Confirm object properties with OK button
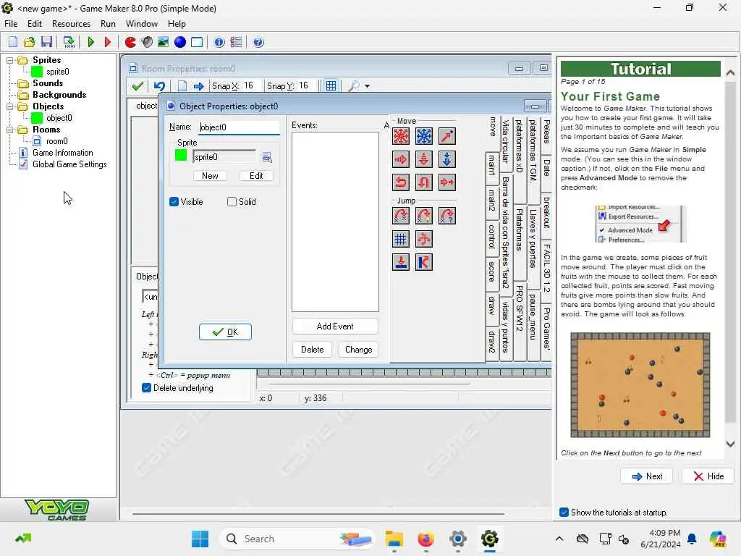741x556 pixels. (226, 332)
